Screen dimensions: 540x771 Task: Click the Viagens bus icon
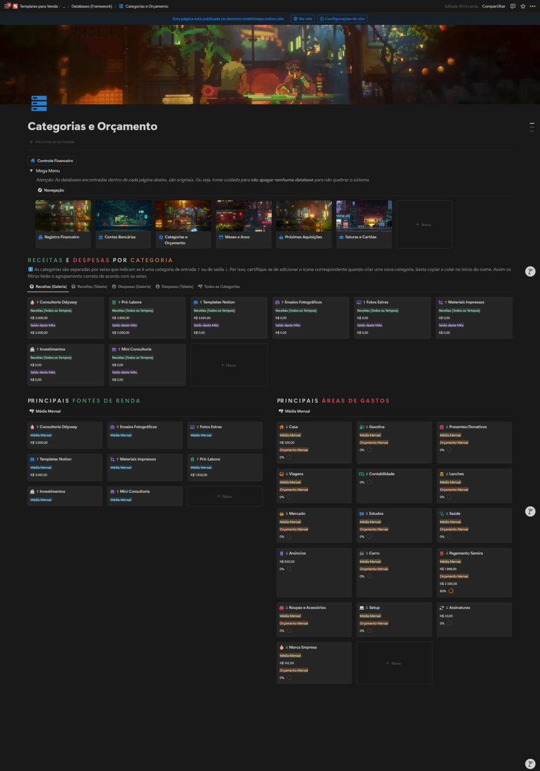282,474
